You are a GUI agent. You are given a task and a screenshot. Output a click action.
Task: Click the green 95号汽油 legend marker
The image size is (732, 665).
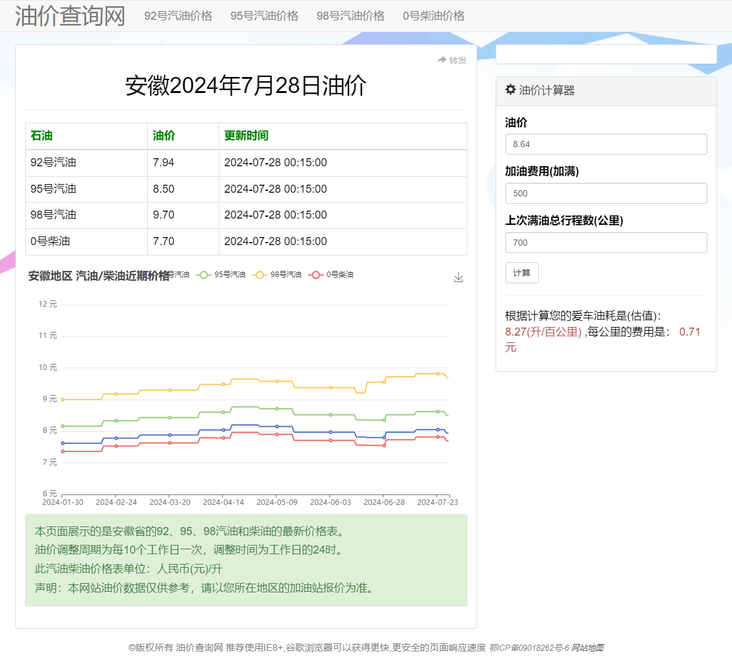pos(204,275)
